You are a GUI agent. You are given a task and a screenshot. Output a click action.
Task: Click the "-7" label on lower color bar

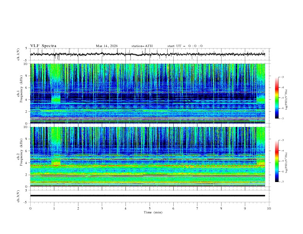click(x=282, y=182)
